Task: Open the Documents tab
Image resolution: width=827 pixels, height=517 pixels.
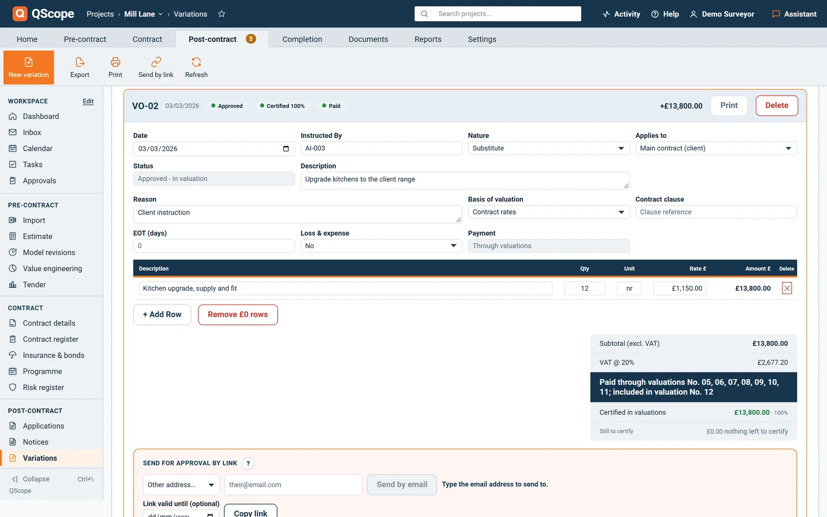Action: [x=368, y=39]
